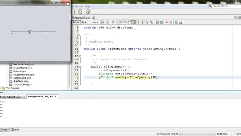Click the slider thumb in the demo window
This screenshot has width=241, height=136.
[29, 31]
